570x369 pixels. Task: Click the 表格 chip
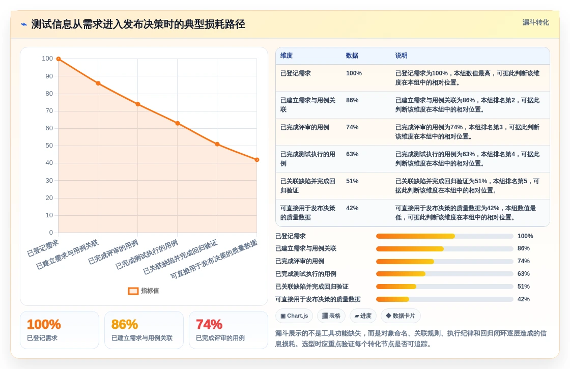pos(331,316)
